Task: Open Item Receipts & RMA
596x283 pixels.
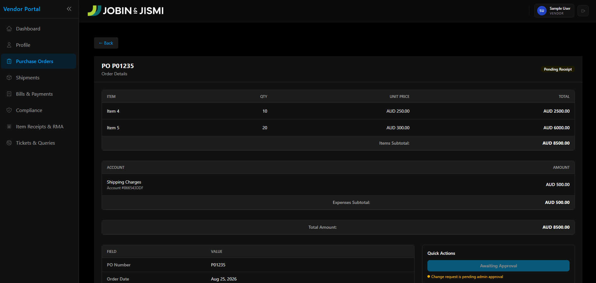Action: [39, 126]
